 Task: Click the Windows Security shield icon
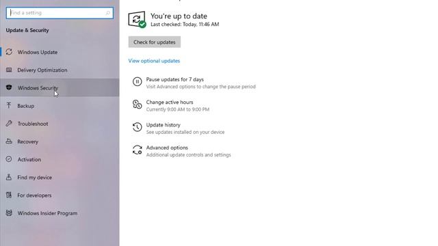pyautogui.click(x=9, y=87)
